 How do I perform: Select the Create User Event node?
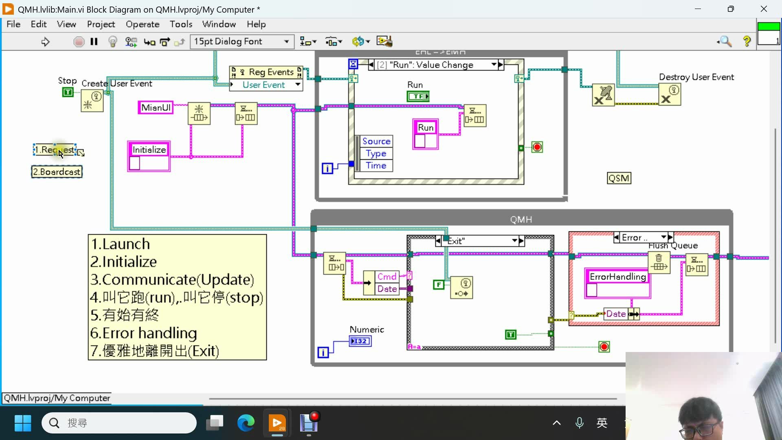click(92, 101)
